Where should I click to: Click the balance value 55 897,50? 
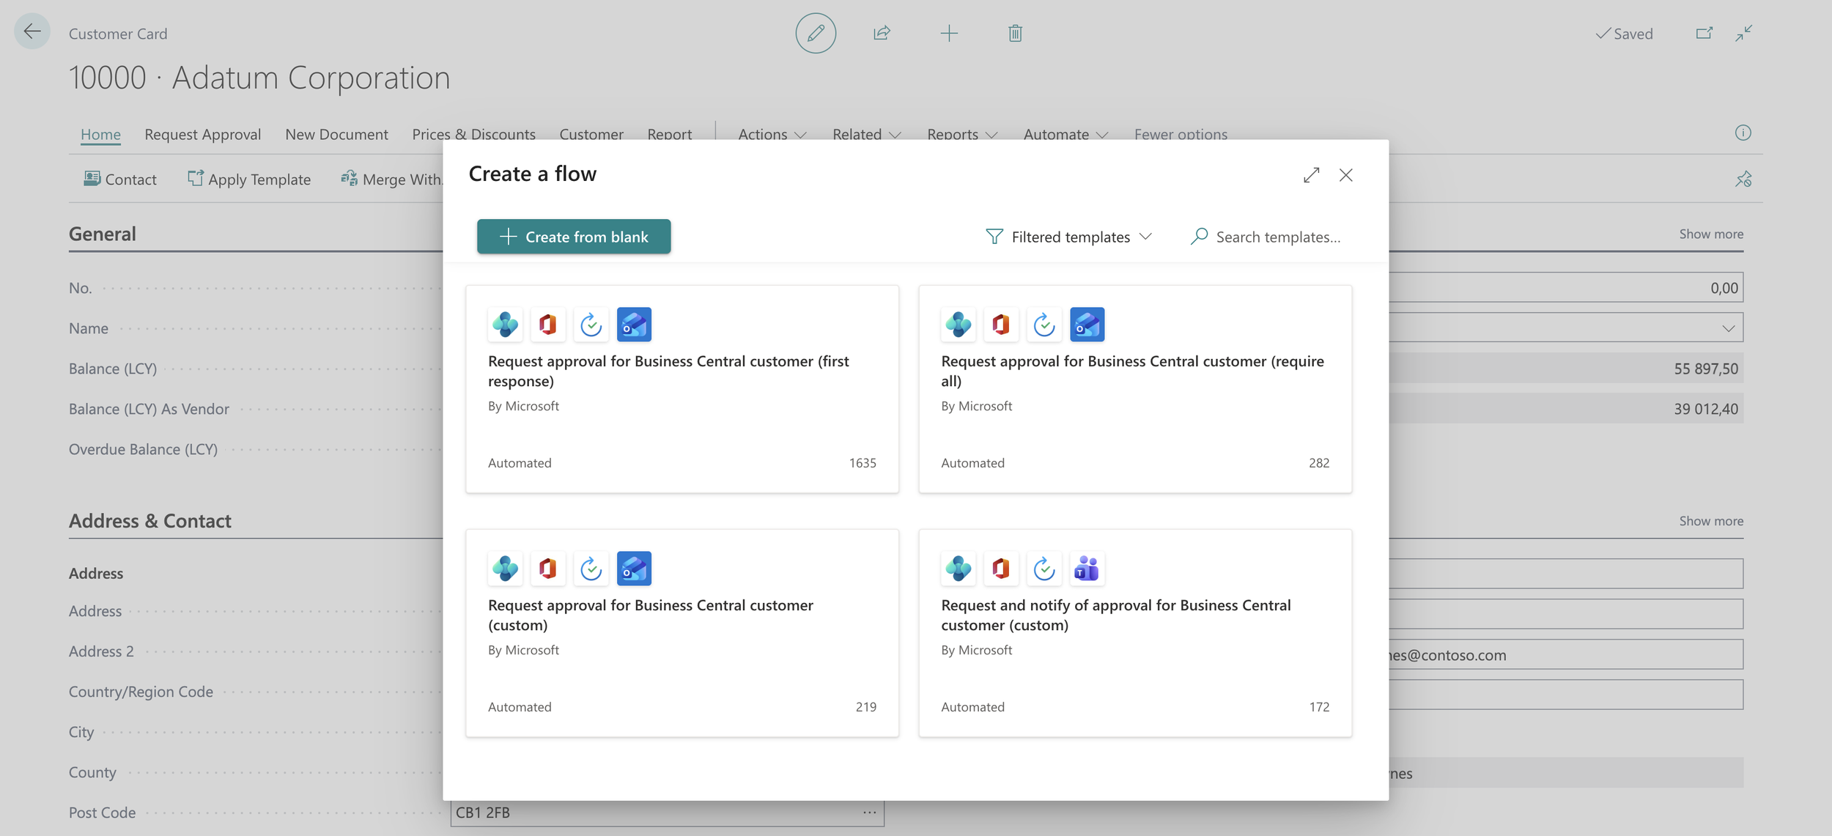1705,369
